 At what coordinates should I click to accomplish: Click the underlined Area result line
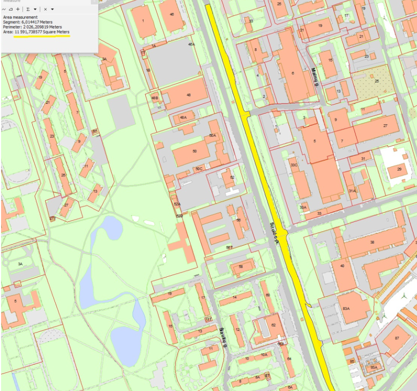[36, 32]
